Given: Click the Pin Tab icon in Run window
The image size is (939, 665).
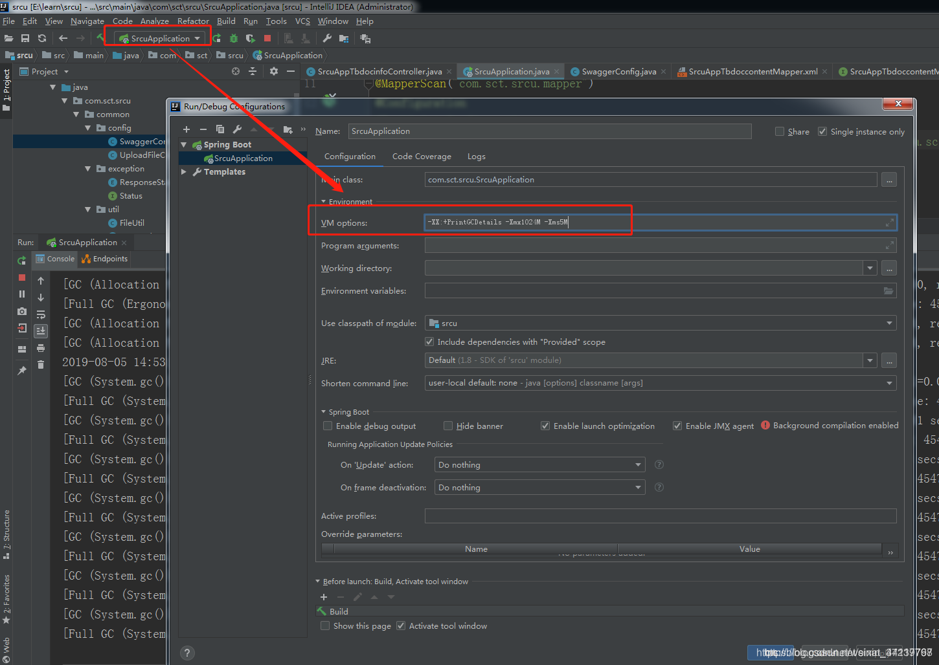Looking at the screenshot, I should point(21,371).
